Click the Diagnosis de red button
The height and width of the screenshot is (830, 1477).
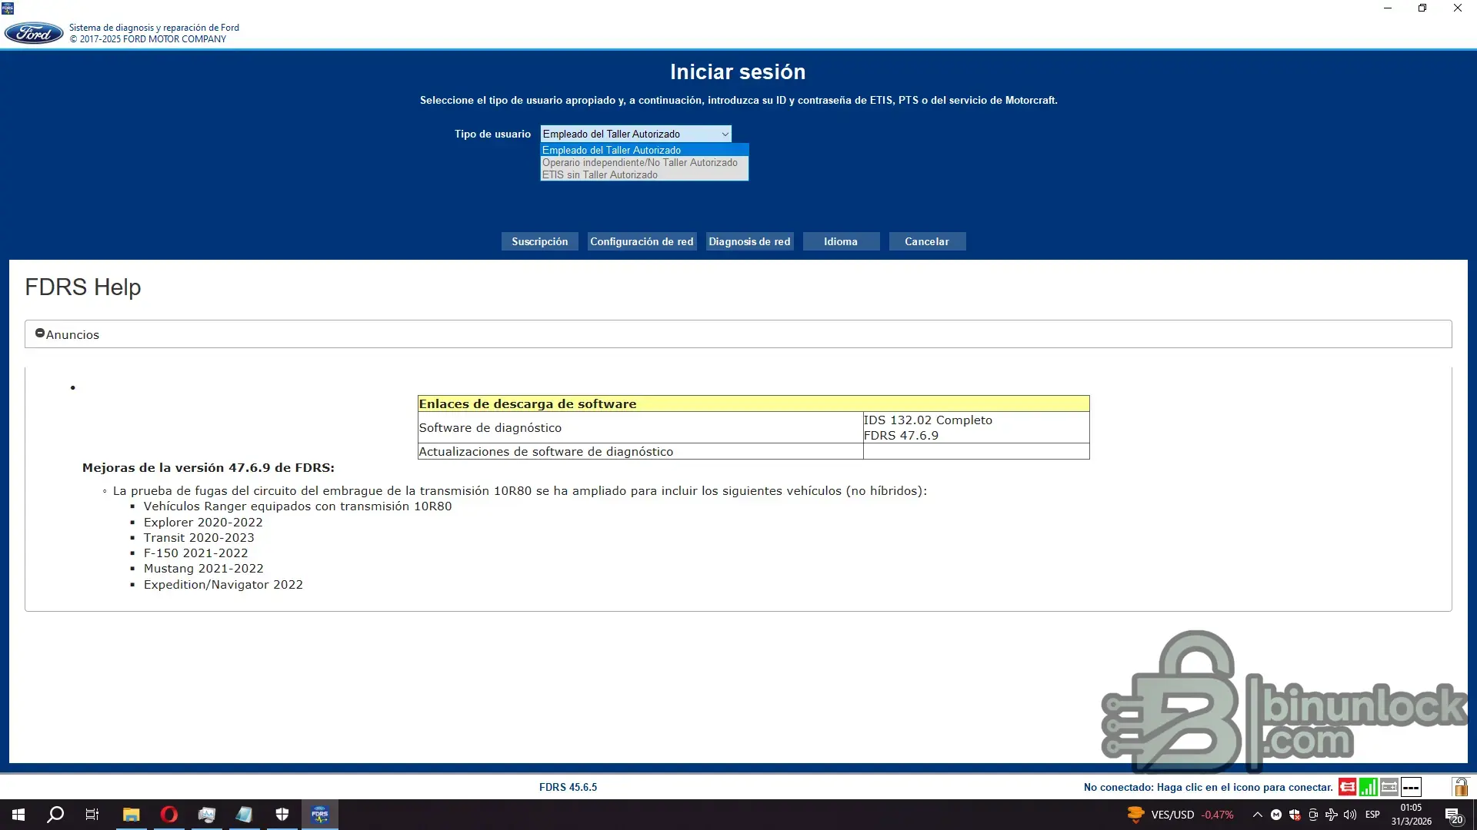(749, 241)
